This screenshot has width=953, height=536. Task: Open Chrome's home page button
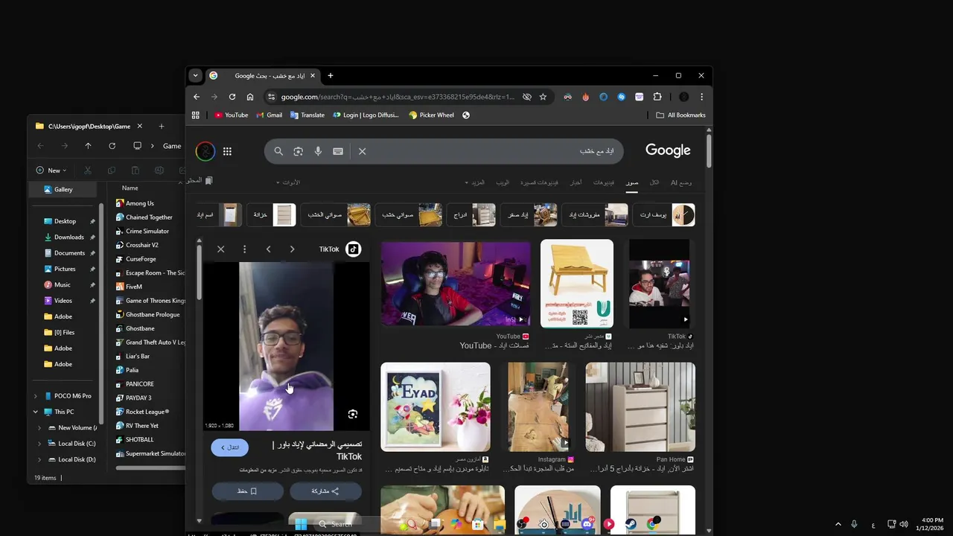click(250, 97)
